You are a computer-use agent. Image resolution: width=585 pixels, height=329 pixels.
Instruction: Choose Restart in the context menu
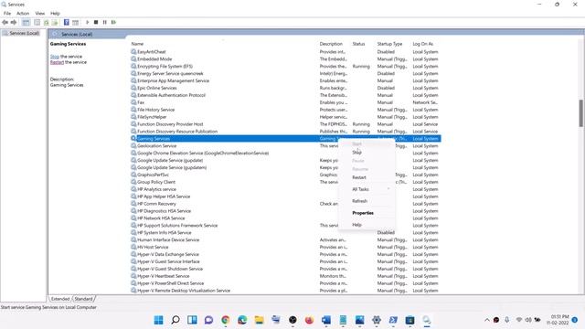359,177
